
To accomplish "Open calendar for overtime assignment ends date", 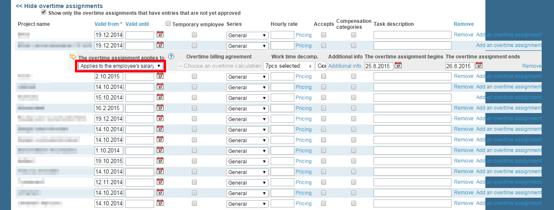I will tap(479, 66).
